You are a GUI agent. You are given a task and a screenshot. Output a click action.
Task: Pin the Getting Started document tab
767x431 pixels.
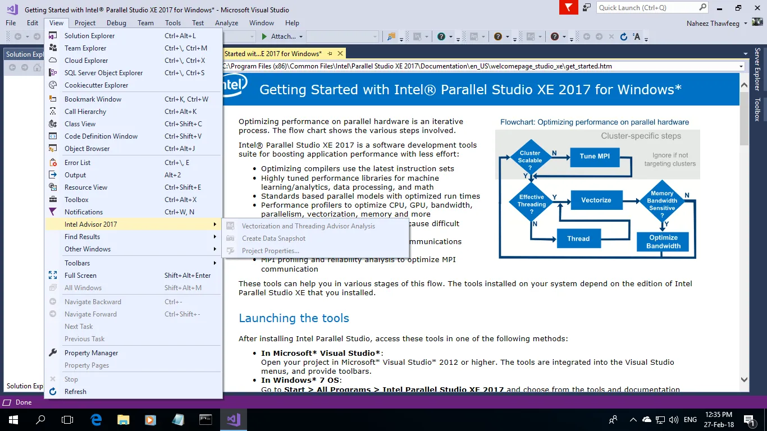(x=330, y=53)
